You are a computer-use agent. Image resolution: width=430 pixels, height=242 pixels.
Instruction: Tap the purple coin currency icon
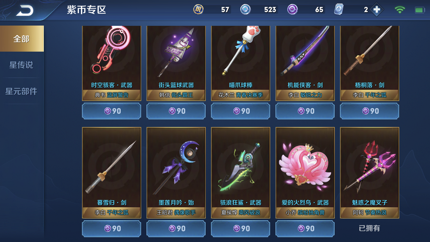293,10
